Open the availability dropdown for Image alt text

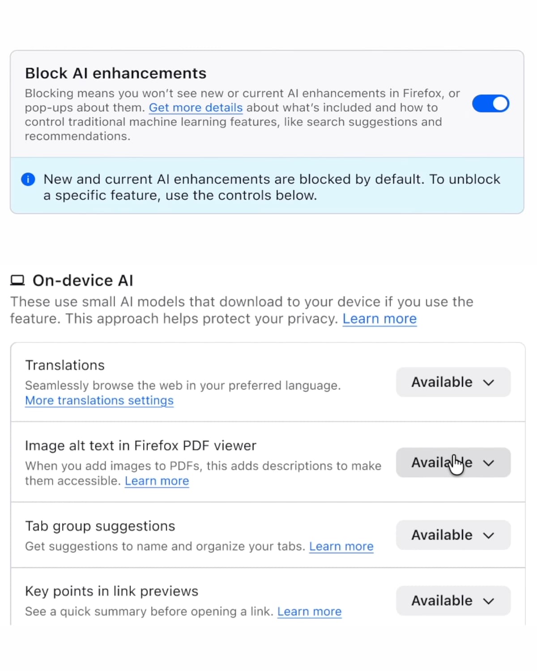click(453, 463)
